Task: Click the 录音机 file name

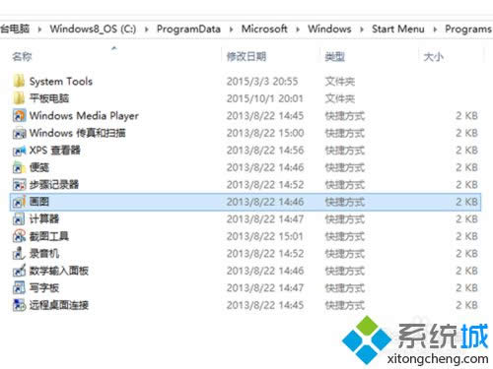Action: pos(44,254)
